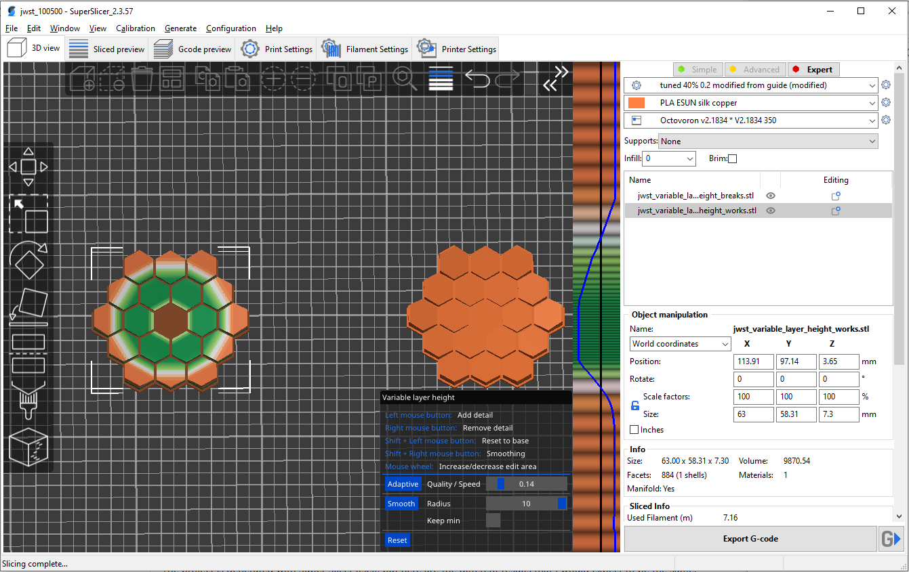The image size is (909, 572).
Task: Open the Configuration menu
Action: (231, 28)
